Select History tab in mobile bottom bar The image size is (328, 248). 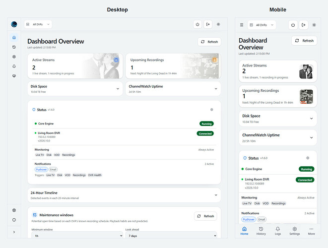coord(261,231)
